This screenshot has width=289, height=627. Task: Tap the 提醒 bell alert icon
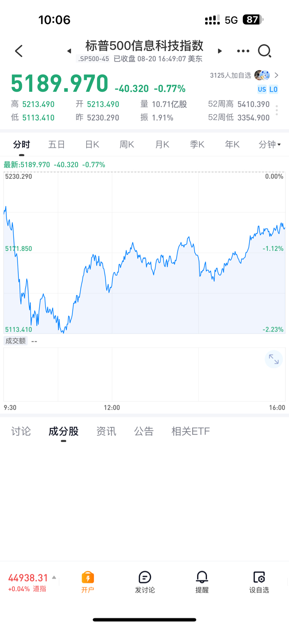pos(202,582)
